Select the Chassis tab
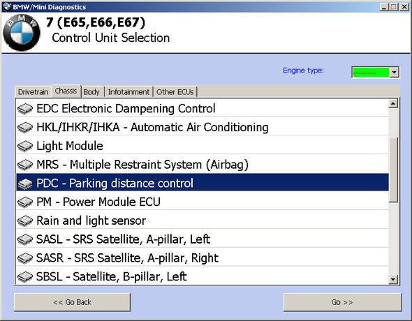The width and height of the screenshot is (412, 321). point(66,91)
